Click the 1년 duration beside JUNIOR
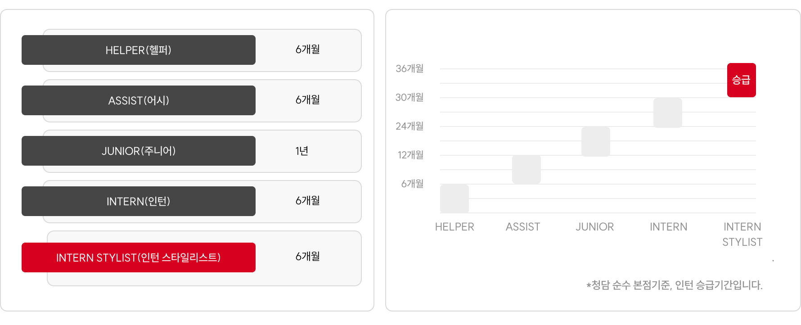801x325 pixels. pos(302,151)
